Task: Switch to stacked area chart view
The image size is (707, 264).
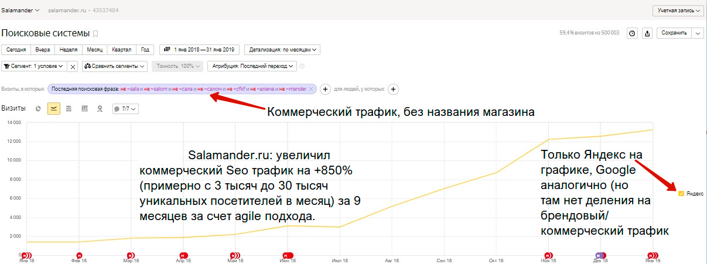Action: tap(69, 108)
